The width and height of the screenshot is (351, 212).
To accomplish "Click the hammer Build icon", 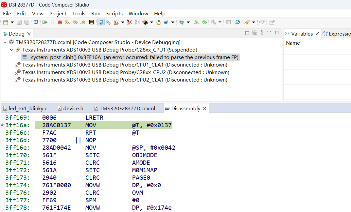I will click(x=213, y=22).
